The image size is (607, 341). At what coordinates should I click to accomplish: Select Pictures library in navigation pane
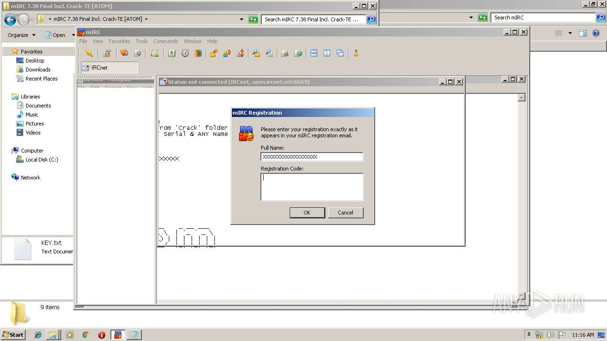(35, 124)
